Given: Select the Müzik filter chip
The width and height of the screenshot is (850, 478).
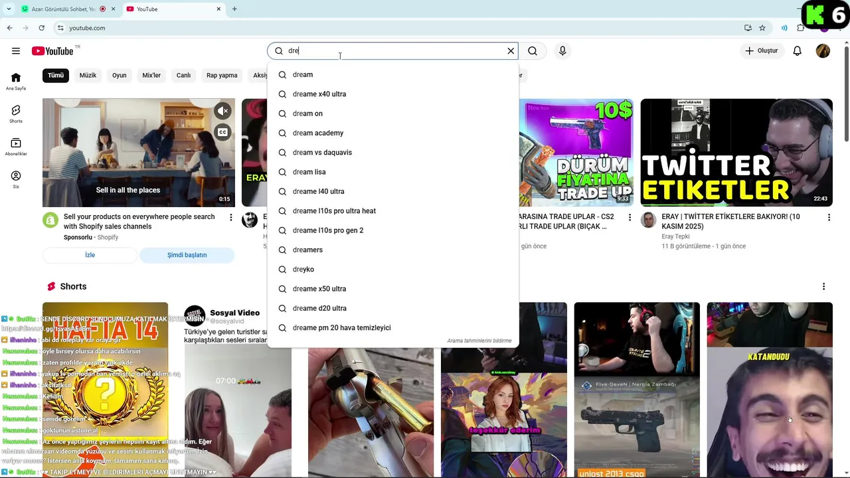Looking at the screenshot, I should tap(88, 76).
